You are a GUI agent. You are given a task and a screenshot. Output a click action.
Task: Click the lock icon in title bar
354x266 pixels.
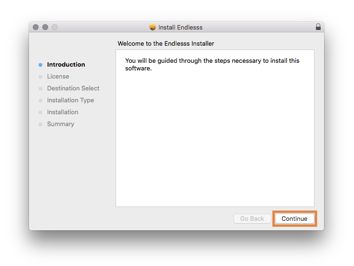coord(318,27)
